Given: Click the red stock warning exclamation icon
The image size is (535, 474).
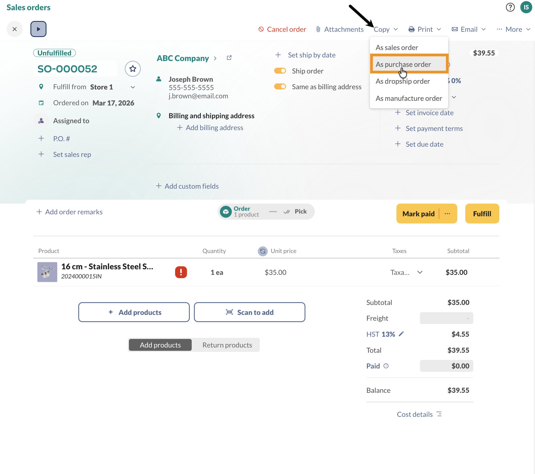Looking at the screenshot, I should (181, 272).
